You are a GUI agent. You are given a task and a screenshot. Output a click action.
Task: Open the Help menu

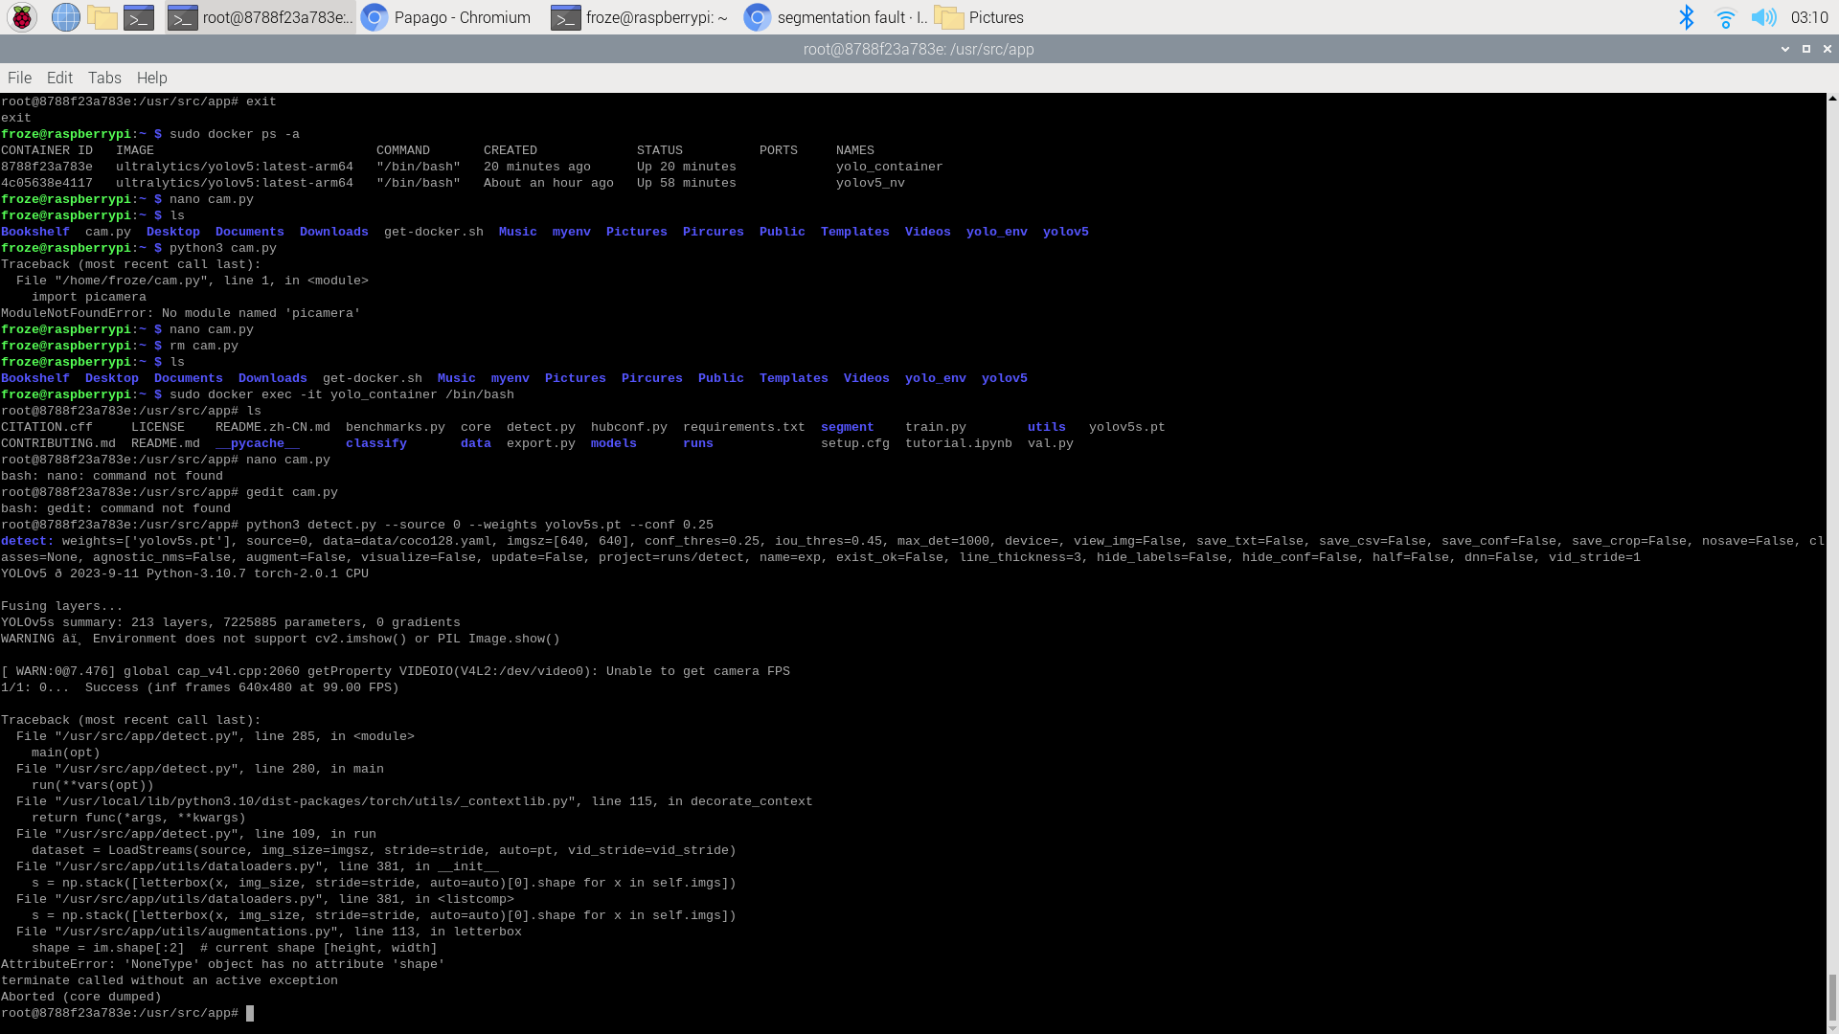(151, 78)
